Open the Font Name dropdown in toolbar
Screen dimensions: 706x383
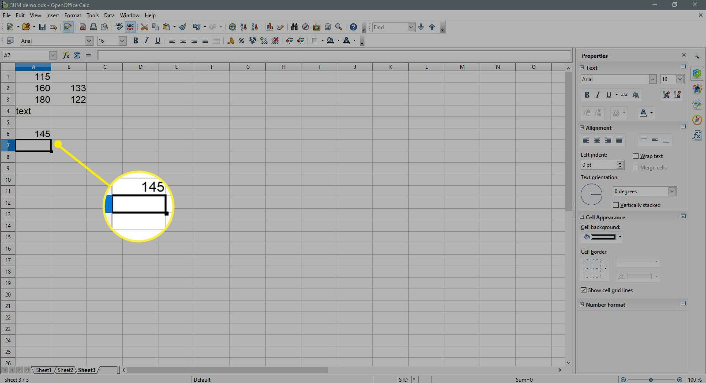click(89, 41)
